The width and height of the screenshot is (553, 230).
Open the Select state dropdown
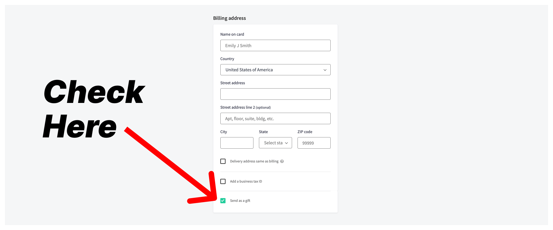point(275,143)
